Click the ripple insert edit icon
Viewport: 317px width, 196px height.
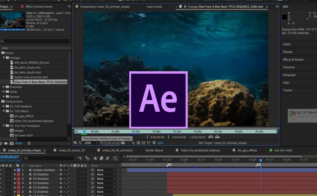(x=211, y=137)
